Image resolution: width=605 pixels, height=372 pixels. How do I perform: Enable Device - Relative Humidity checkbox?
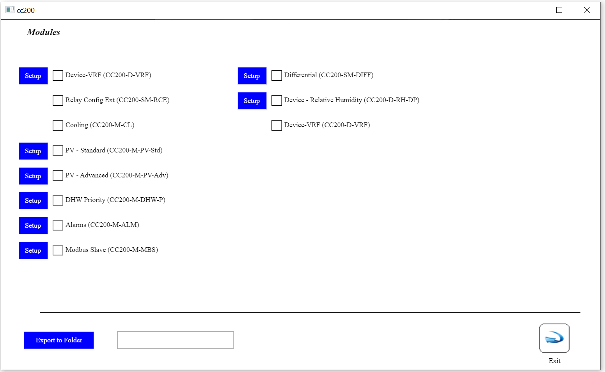tap(277, 100)
